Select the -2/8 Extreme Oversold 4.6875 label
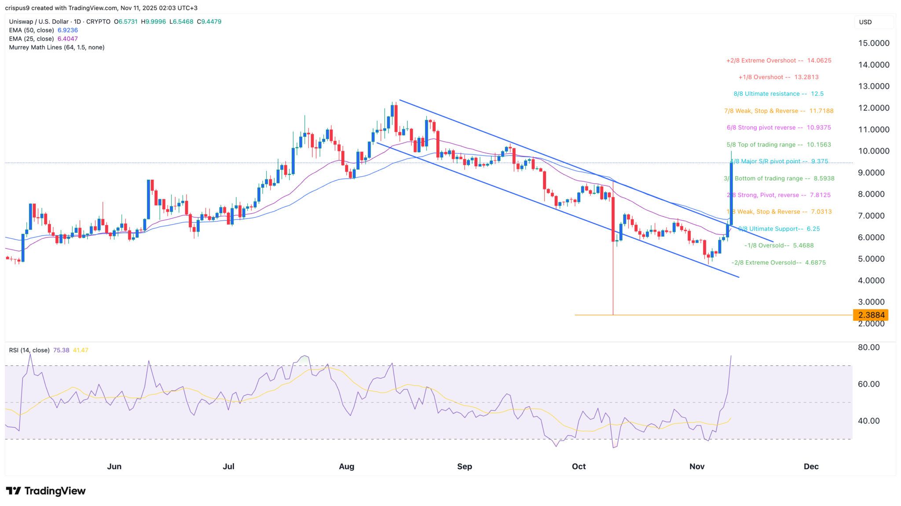 [x=778, y=262]
